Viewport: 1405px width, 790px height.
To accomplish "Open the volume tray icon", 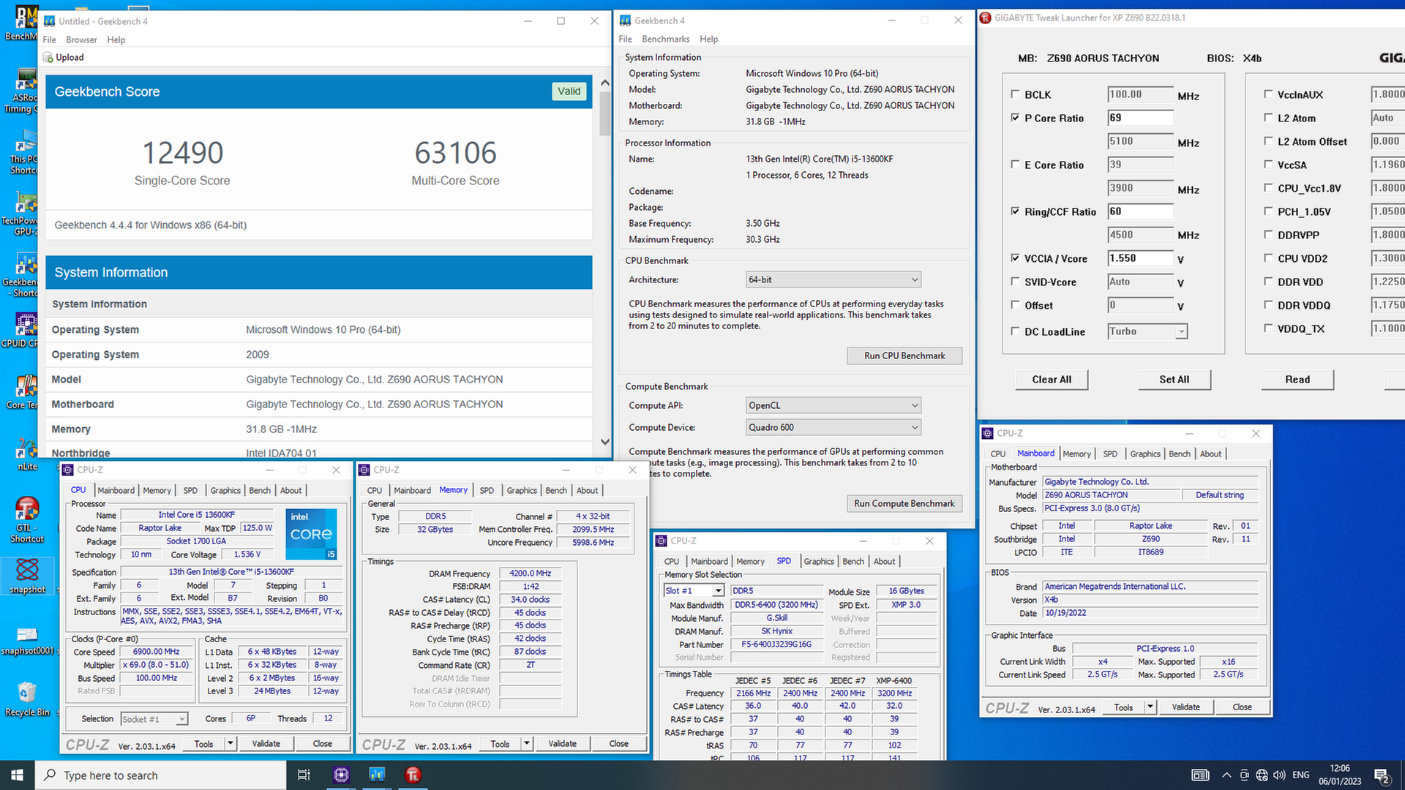I will click(x=1279, y=775).
